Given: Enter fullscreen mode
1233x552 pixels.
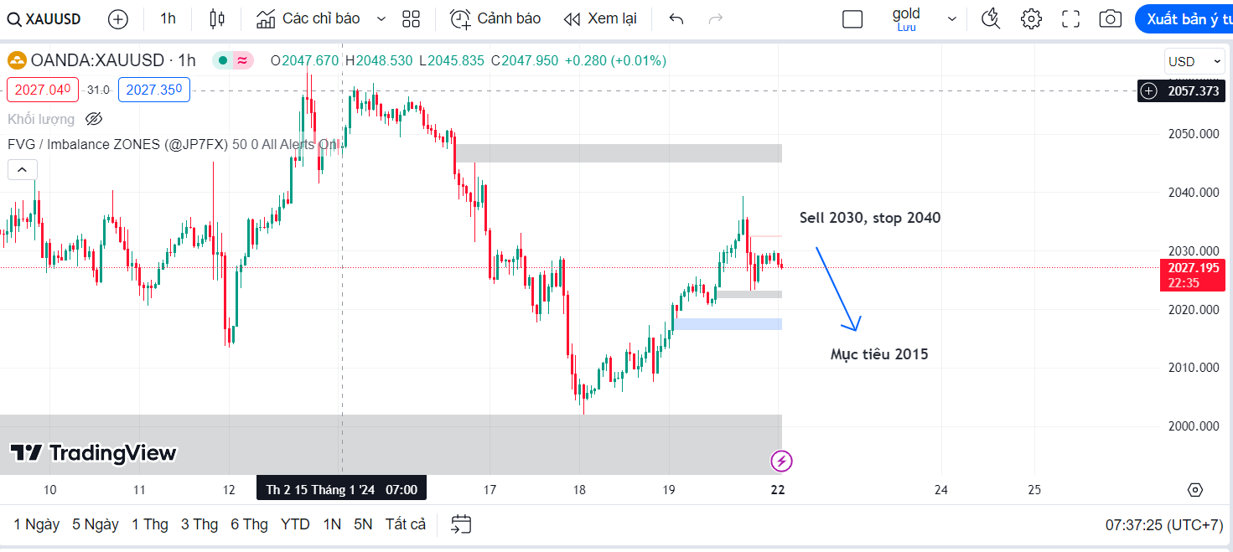Looking at the screenshot, I should point(1070,18).
